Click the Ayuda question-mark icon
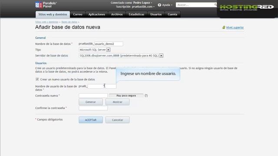This screenshot has width=278, height=156. pos(159,5)
